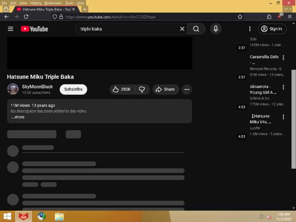Click the shield tracking protection icon
This screenshot has height=222, width=296.
55,17
